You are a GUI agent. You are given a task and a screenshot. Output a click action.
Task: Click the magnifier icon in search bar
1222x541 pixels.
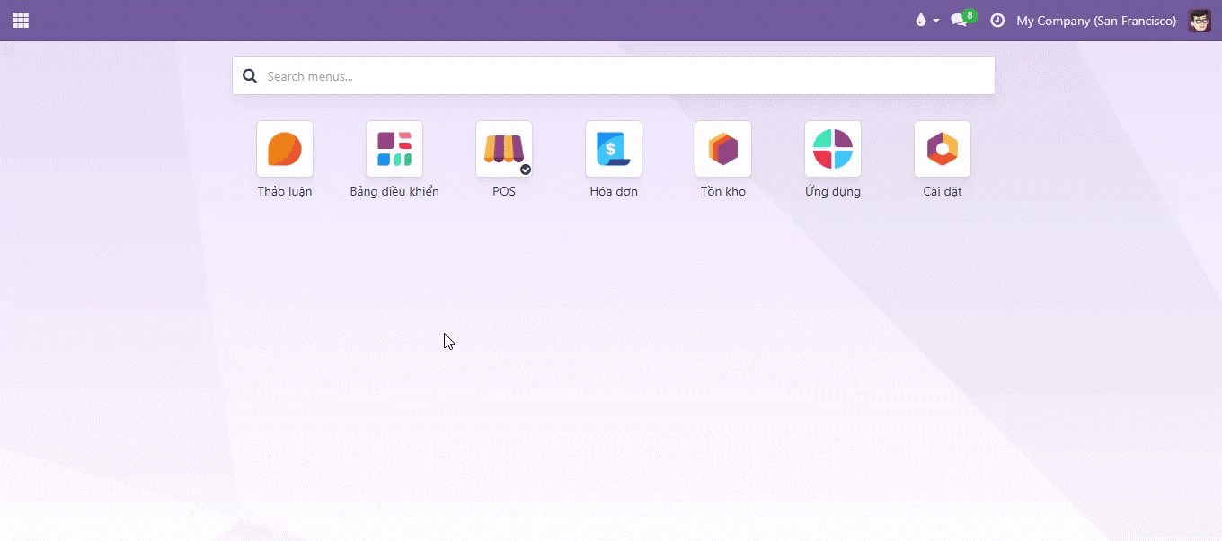pyautogui.click(x=250, y=76)
